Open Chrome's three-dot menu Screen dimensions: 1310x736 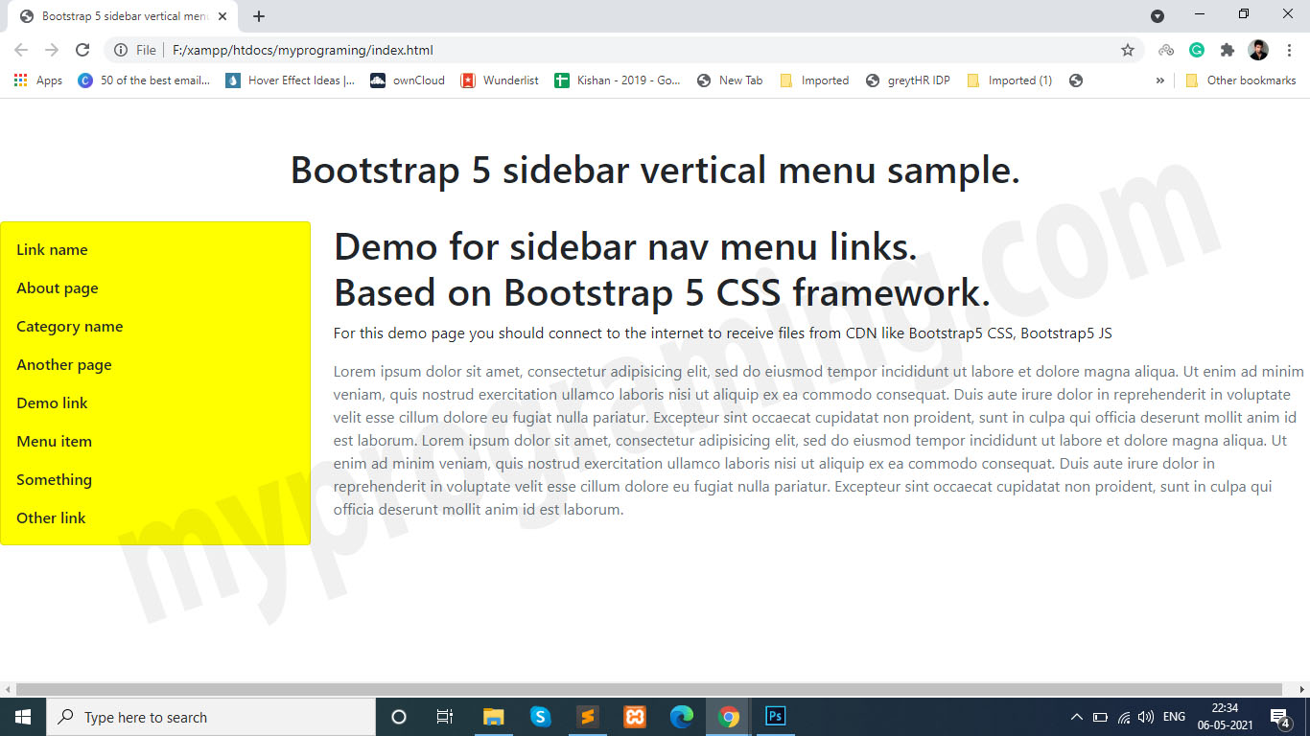pos(1290,50)
